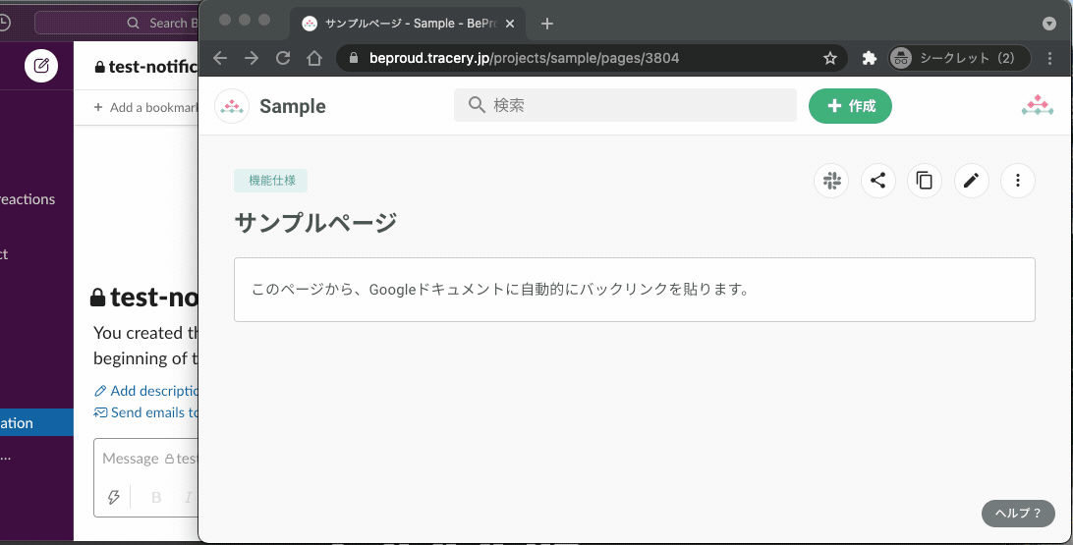Open the ヘルプ? help button

pyautogui.click(x=1018, y=514)
